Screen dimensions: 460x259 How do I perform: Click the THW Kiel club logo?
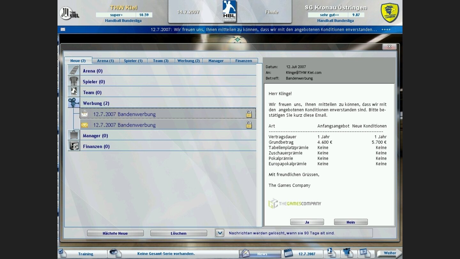pyautogui.click(x=69, y=13)
